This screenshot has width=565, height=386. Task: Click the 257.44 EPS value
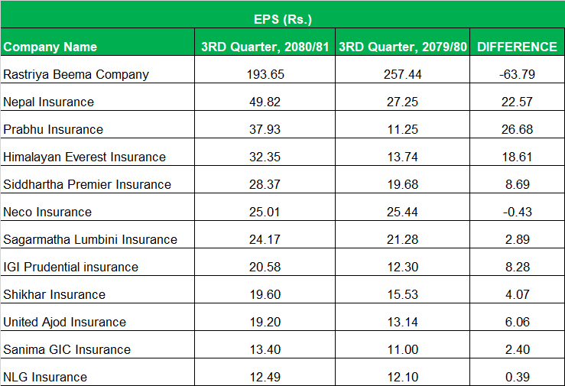[402, 74]
